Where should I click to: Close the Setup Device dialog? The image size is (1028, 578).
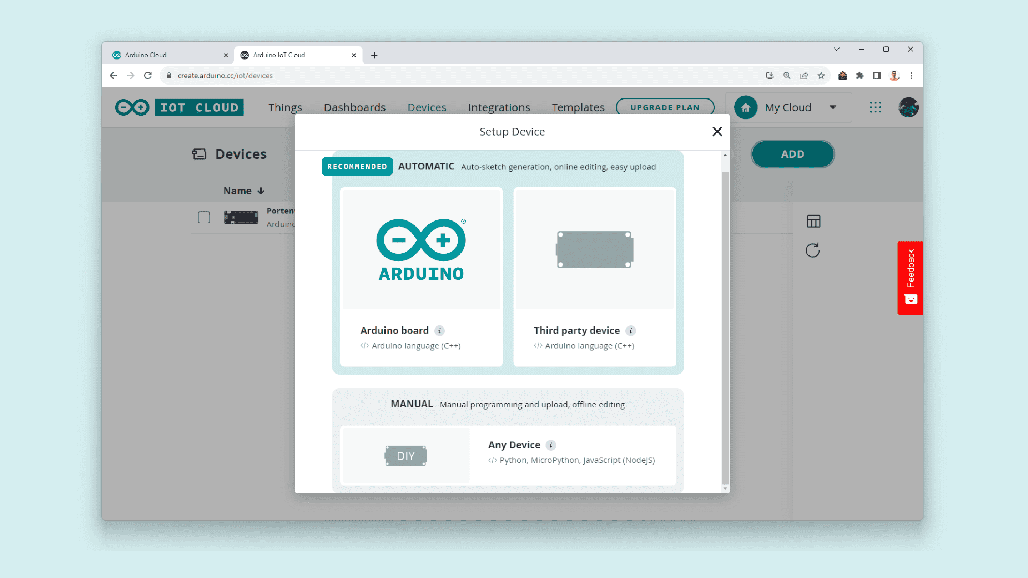tap(717, 132)
